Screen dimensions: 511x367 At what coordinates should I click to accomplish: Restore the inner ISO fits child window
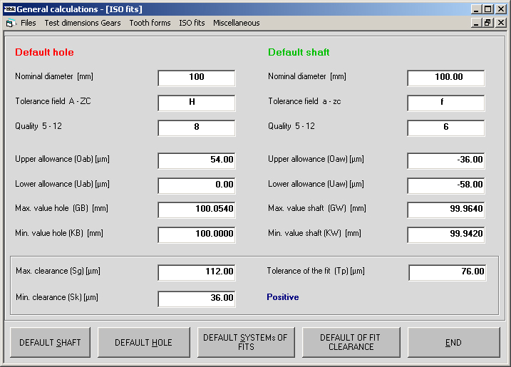tap(487, 23)
